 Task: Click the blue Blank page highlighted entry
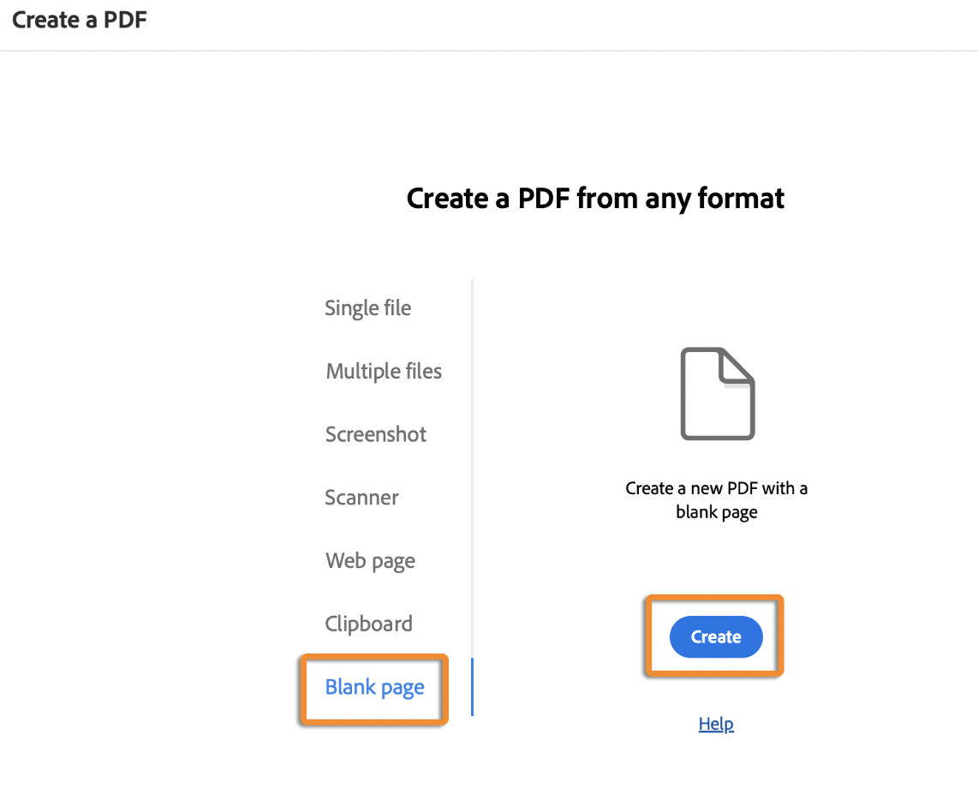(x=374, y=687)
